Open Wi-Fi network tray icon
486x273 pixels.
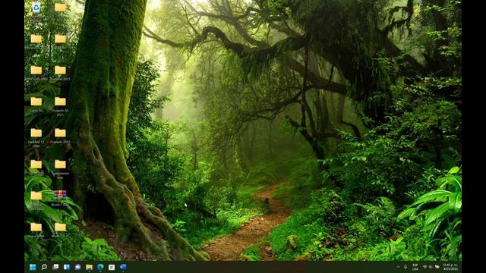pos(425,267)
